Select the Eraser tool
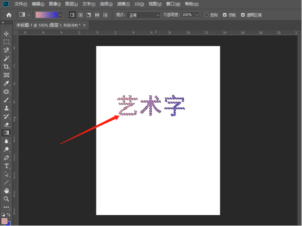302x226 pixels. click(x=6, y=125)
